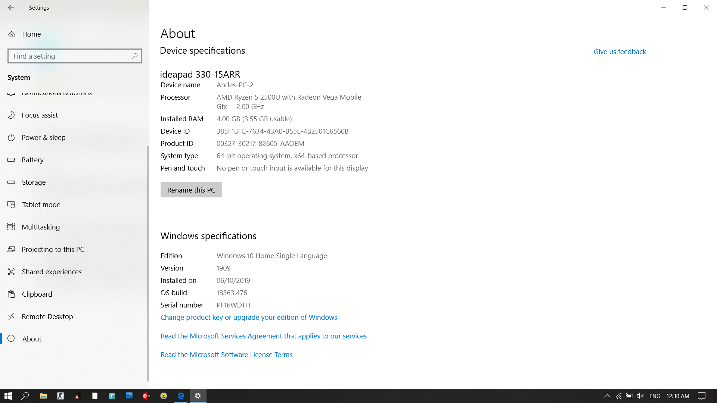Click the Clipboard icon in sidebar
The image size is (717, 403).
pyautogui.click(x=11, y=294)
